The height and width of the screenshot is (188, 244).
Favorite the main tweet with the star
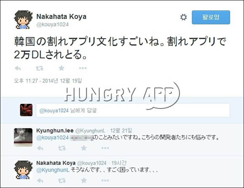tap(61, 68)
